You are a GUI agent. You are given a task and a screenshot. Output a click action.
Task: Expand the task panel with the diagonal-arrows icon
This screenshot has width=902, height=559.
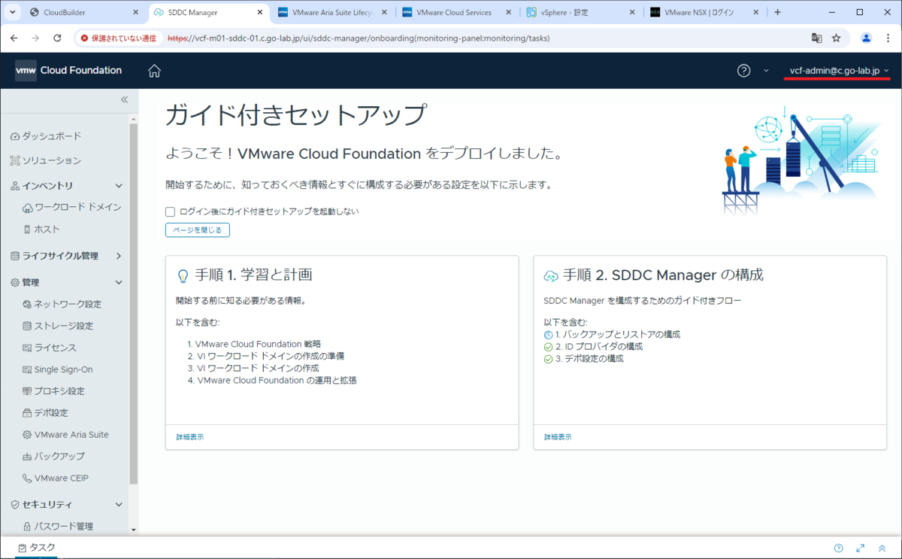click(861, 548)
